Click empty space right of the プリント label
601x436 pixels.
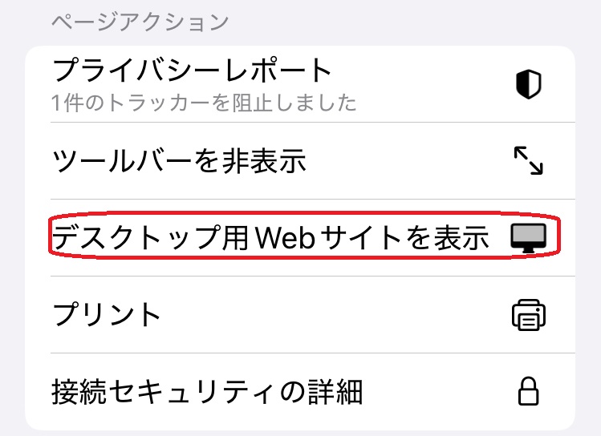point(337,315)
